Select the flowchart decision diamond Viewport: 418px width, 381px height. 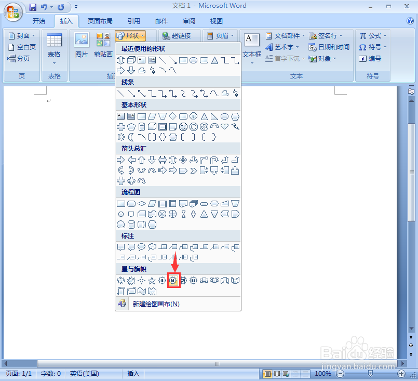coord(142,204)
